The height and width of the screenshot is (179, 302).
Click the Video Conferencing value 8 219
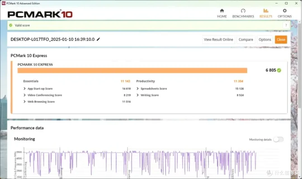127,95
